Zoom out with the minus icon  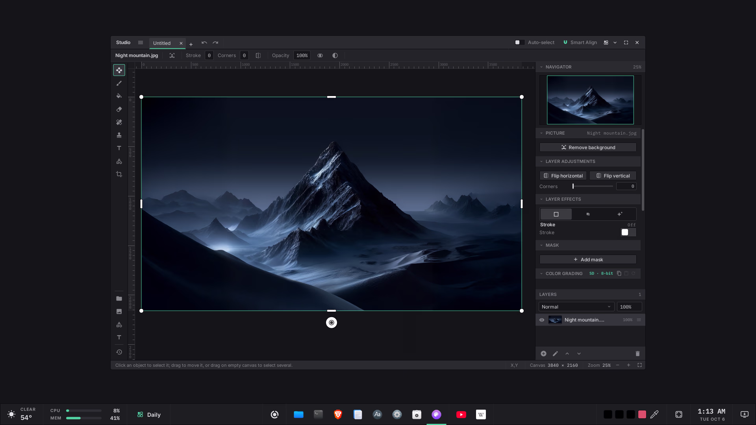pos(617,365)
